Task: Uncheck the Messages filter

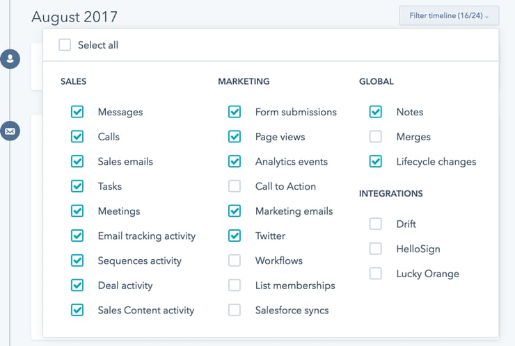Action: pyautogui.click(x=77, y=112)
